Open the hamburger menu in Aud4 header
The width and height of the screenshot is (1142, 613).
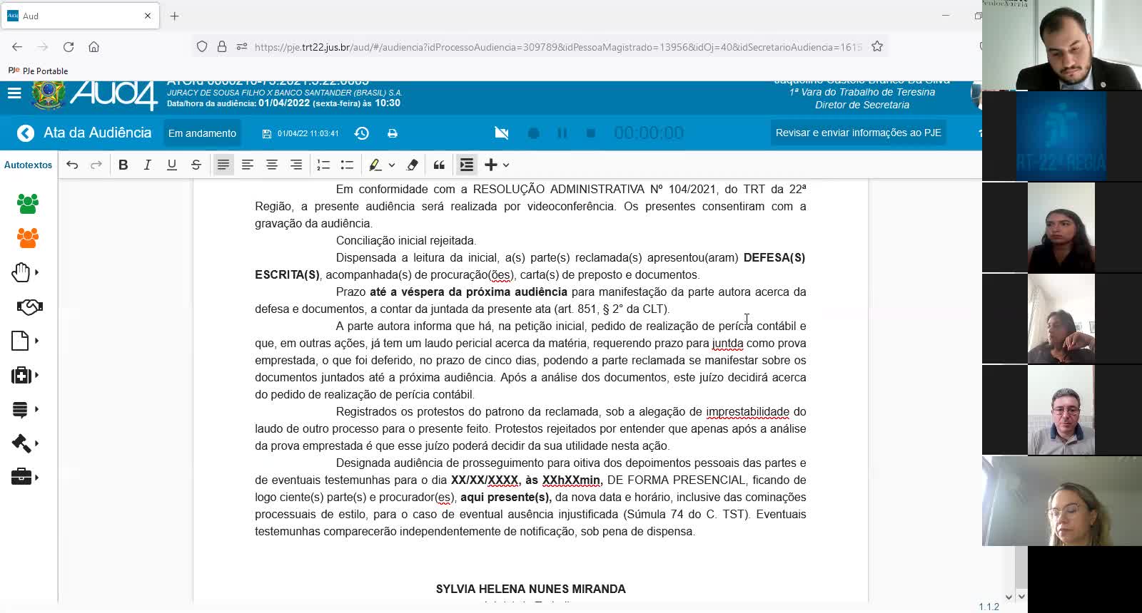pyautogui.click(x=14, y=93)
